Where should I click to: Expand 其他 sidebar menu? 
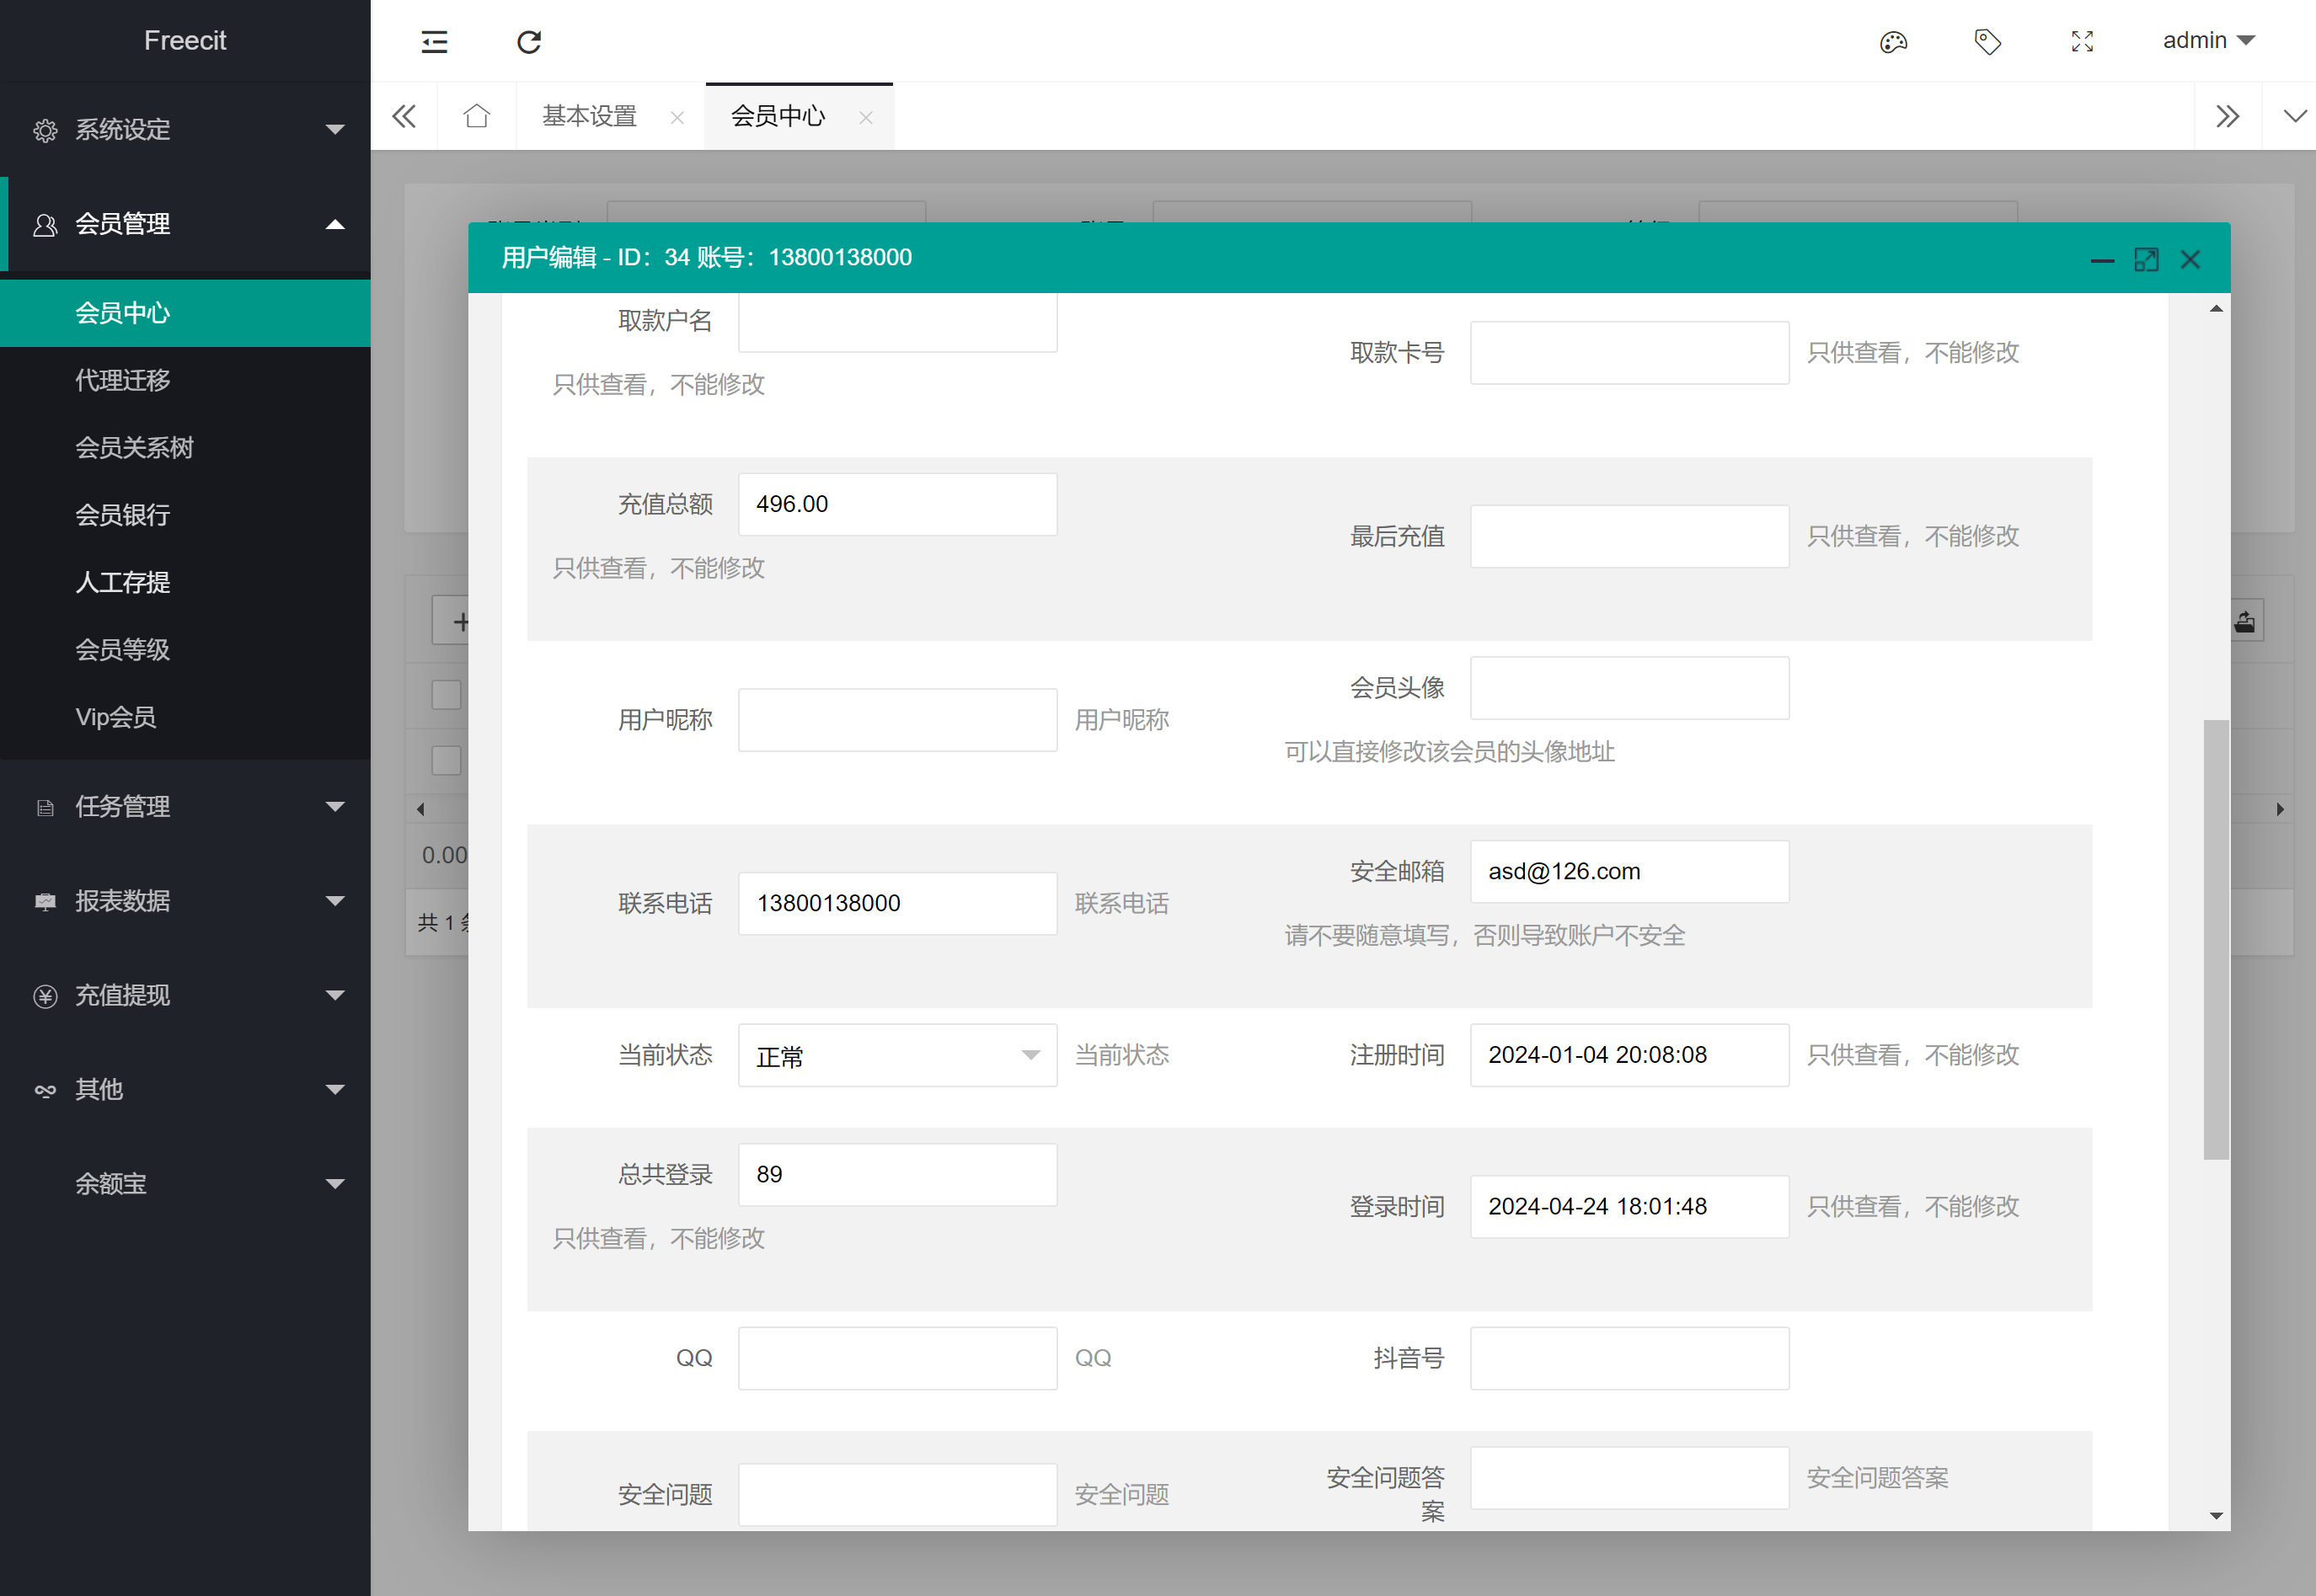tap(185, 1089)
